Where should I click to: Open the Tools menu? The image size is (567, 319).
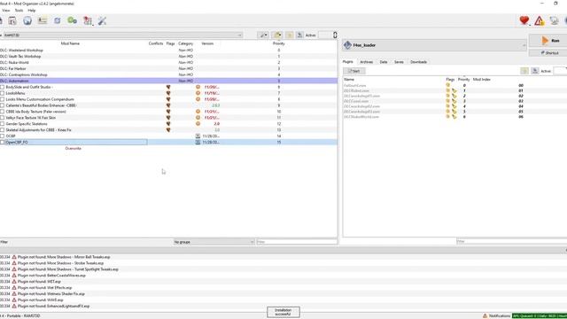(19, 11)
